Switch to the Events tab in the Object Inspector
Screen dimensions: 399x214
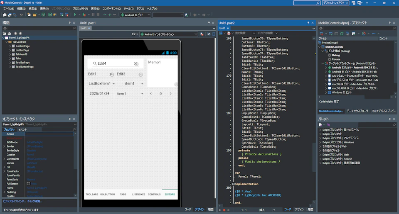tap(22, 129)
